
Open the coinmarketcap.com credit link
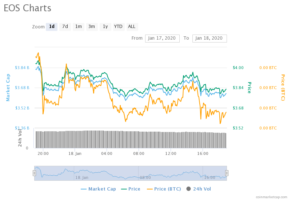(x=271, y=197)
